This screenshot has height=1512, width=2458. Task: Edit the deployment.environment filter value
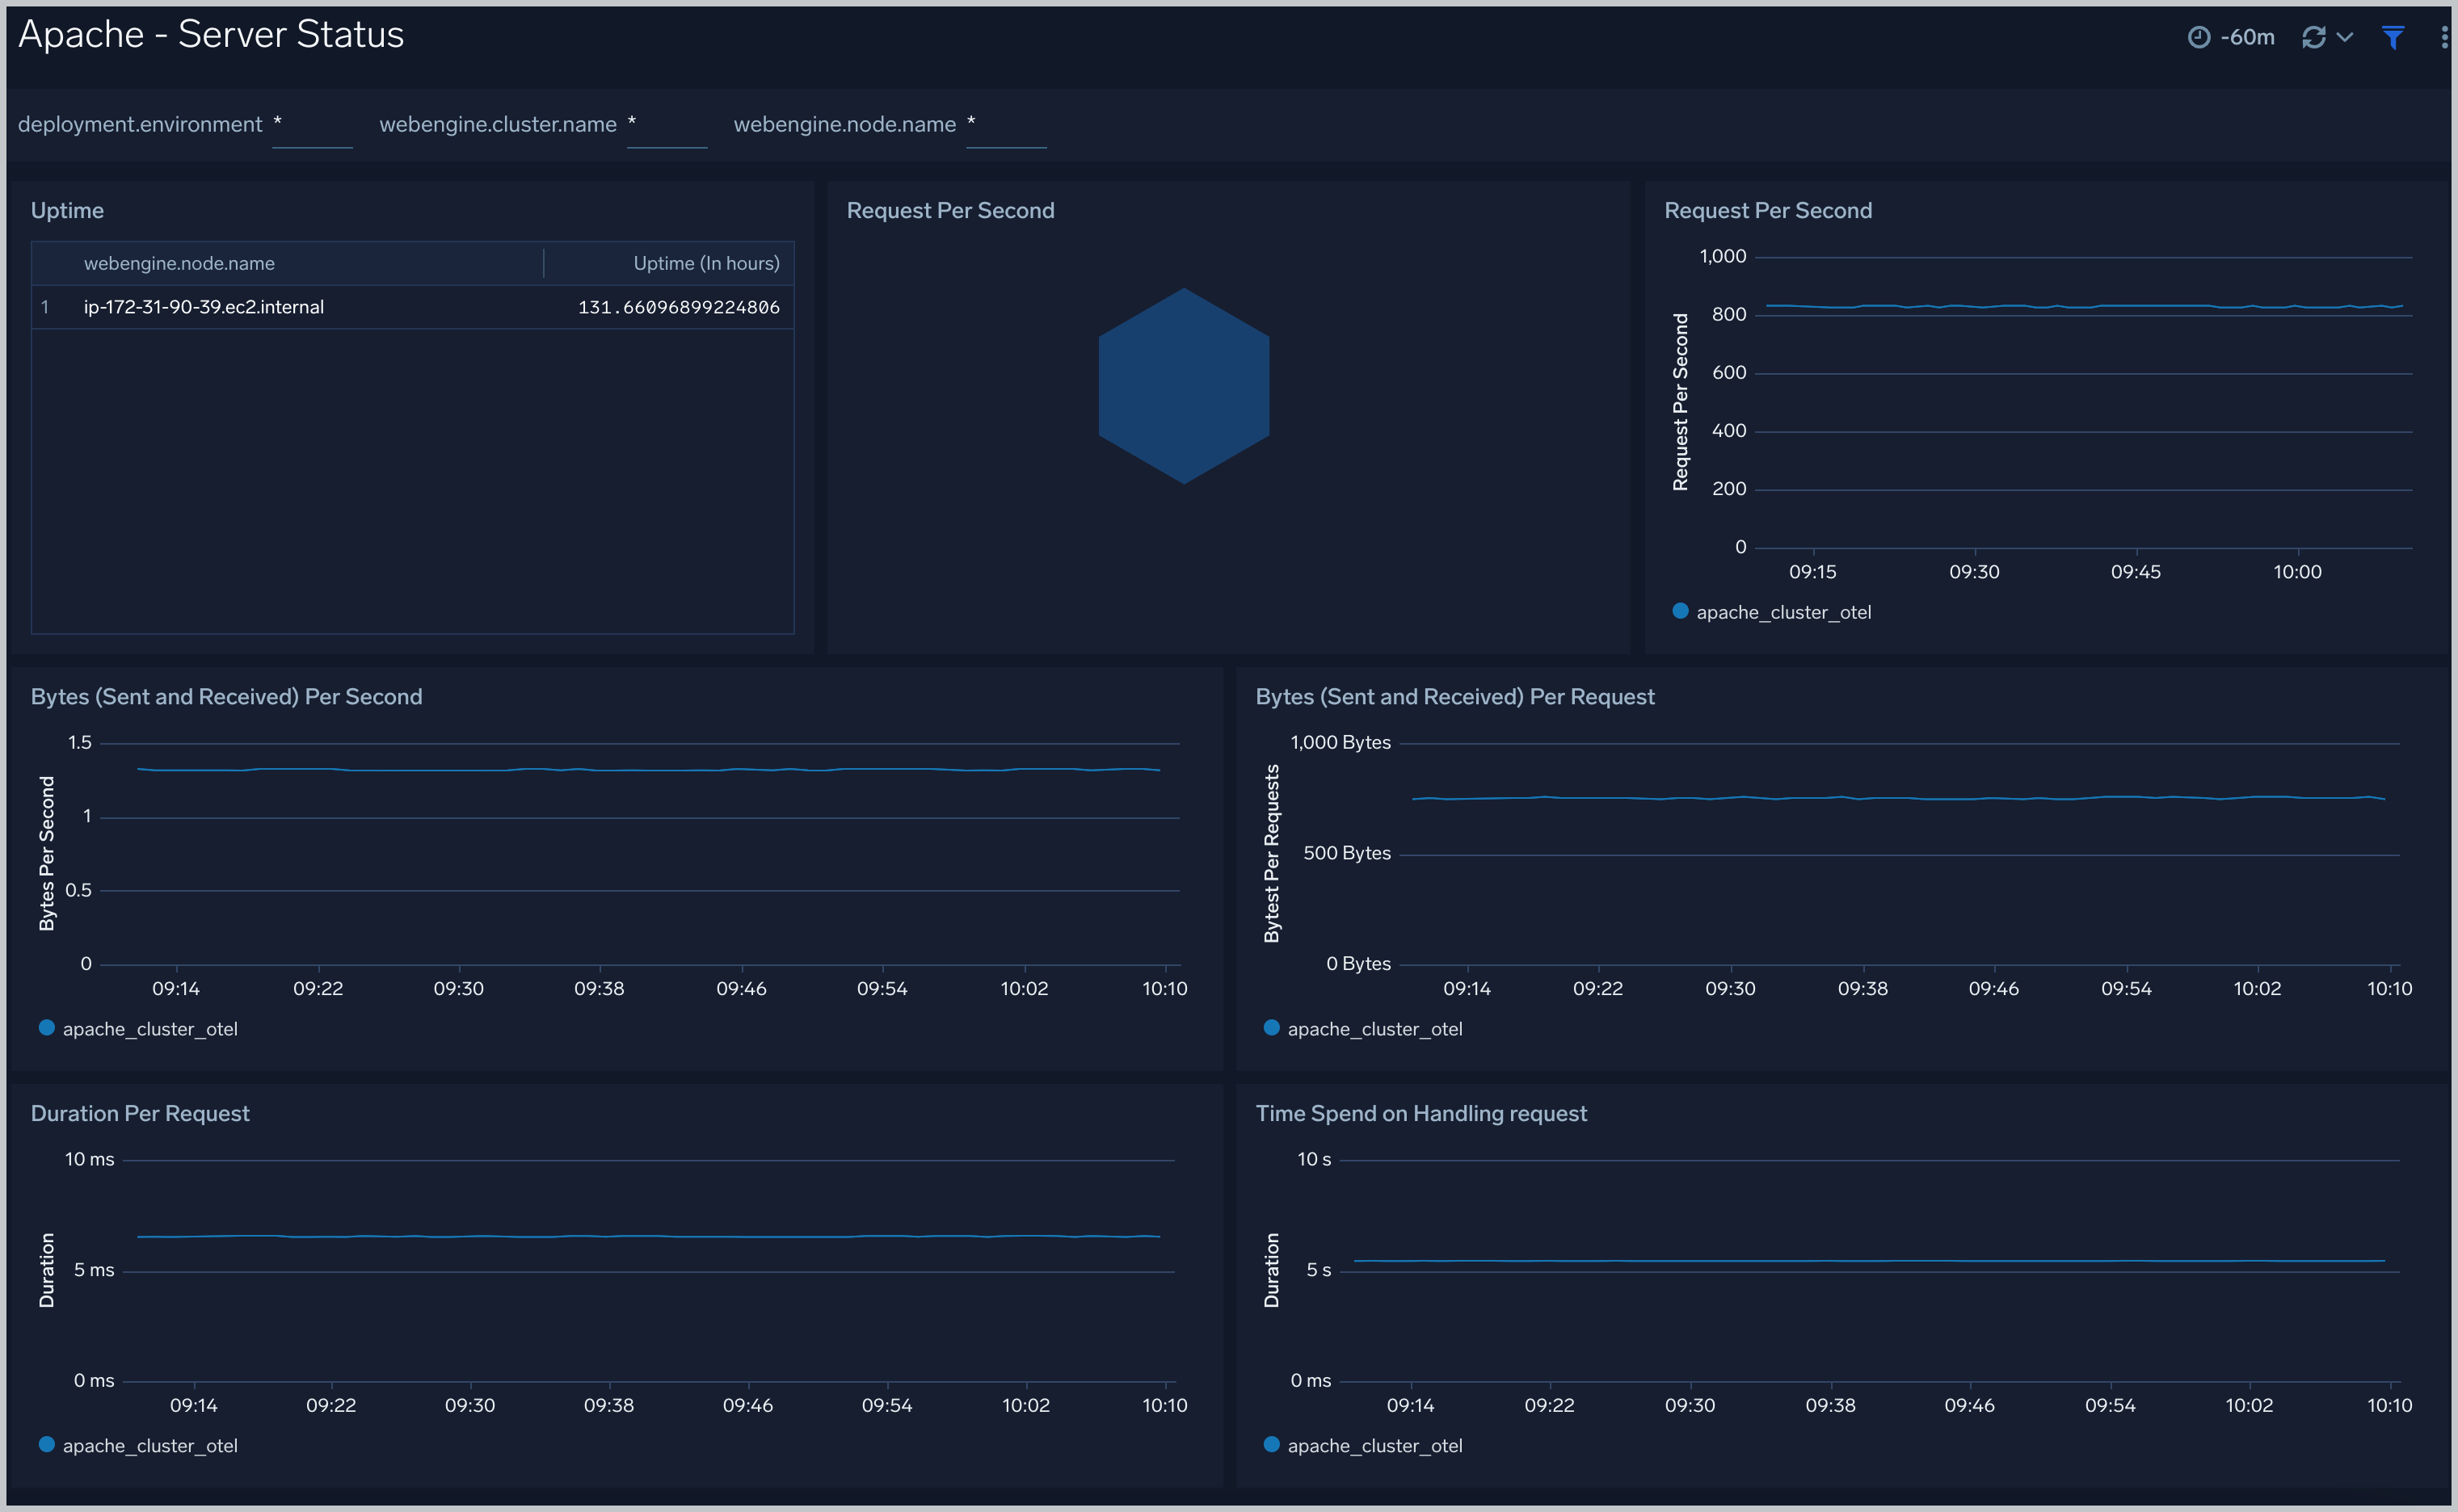pyautogui.click(x=312, y=125)
